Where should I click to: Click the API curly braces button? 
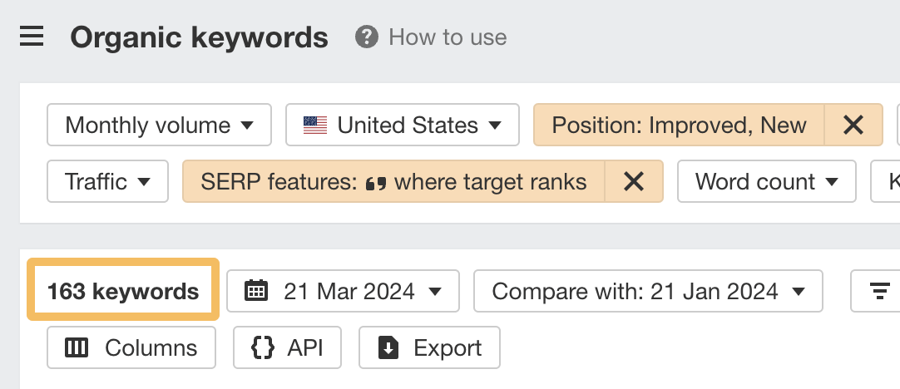[287, 347]
